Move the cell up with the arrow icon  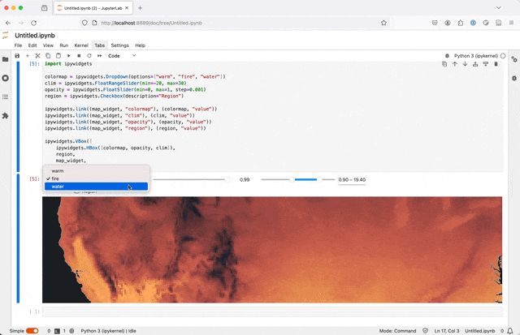455,64
